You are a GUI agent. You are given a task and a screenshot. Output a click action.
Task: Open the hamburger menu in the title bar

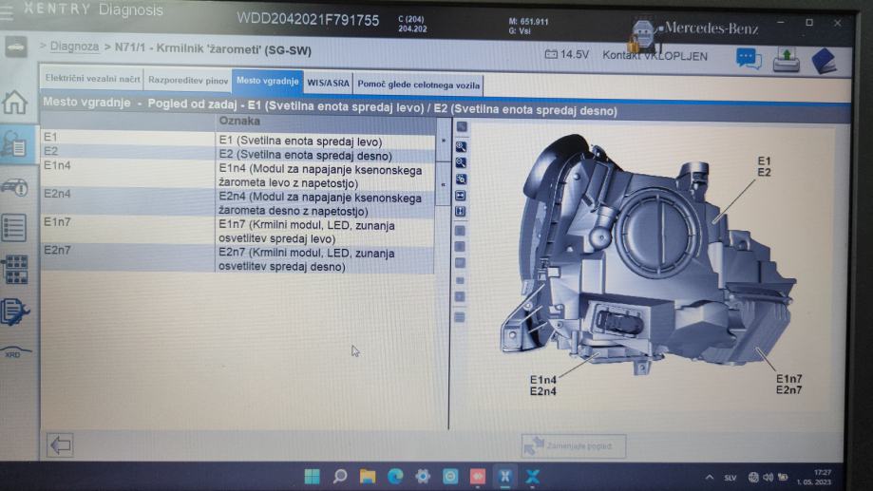[6, 11]
